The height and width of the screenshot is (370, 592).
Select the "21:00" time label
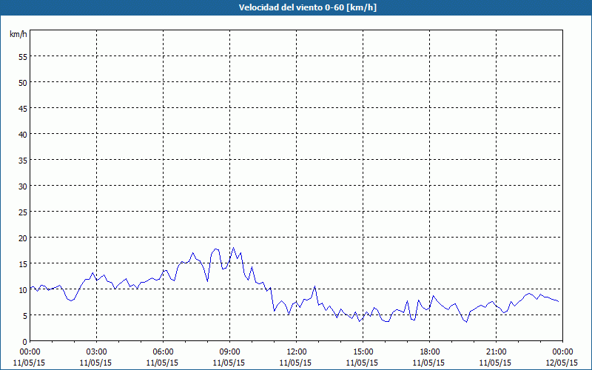[496, 352]
